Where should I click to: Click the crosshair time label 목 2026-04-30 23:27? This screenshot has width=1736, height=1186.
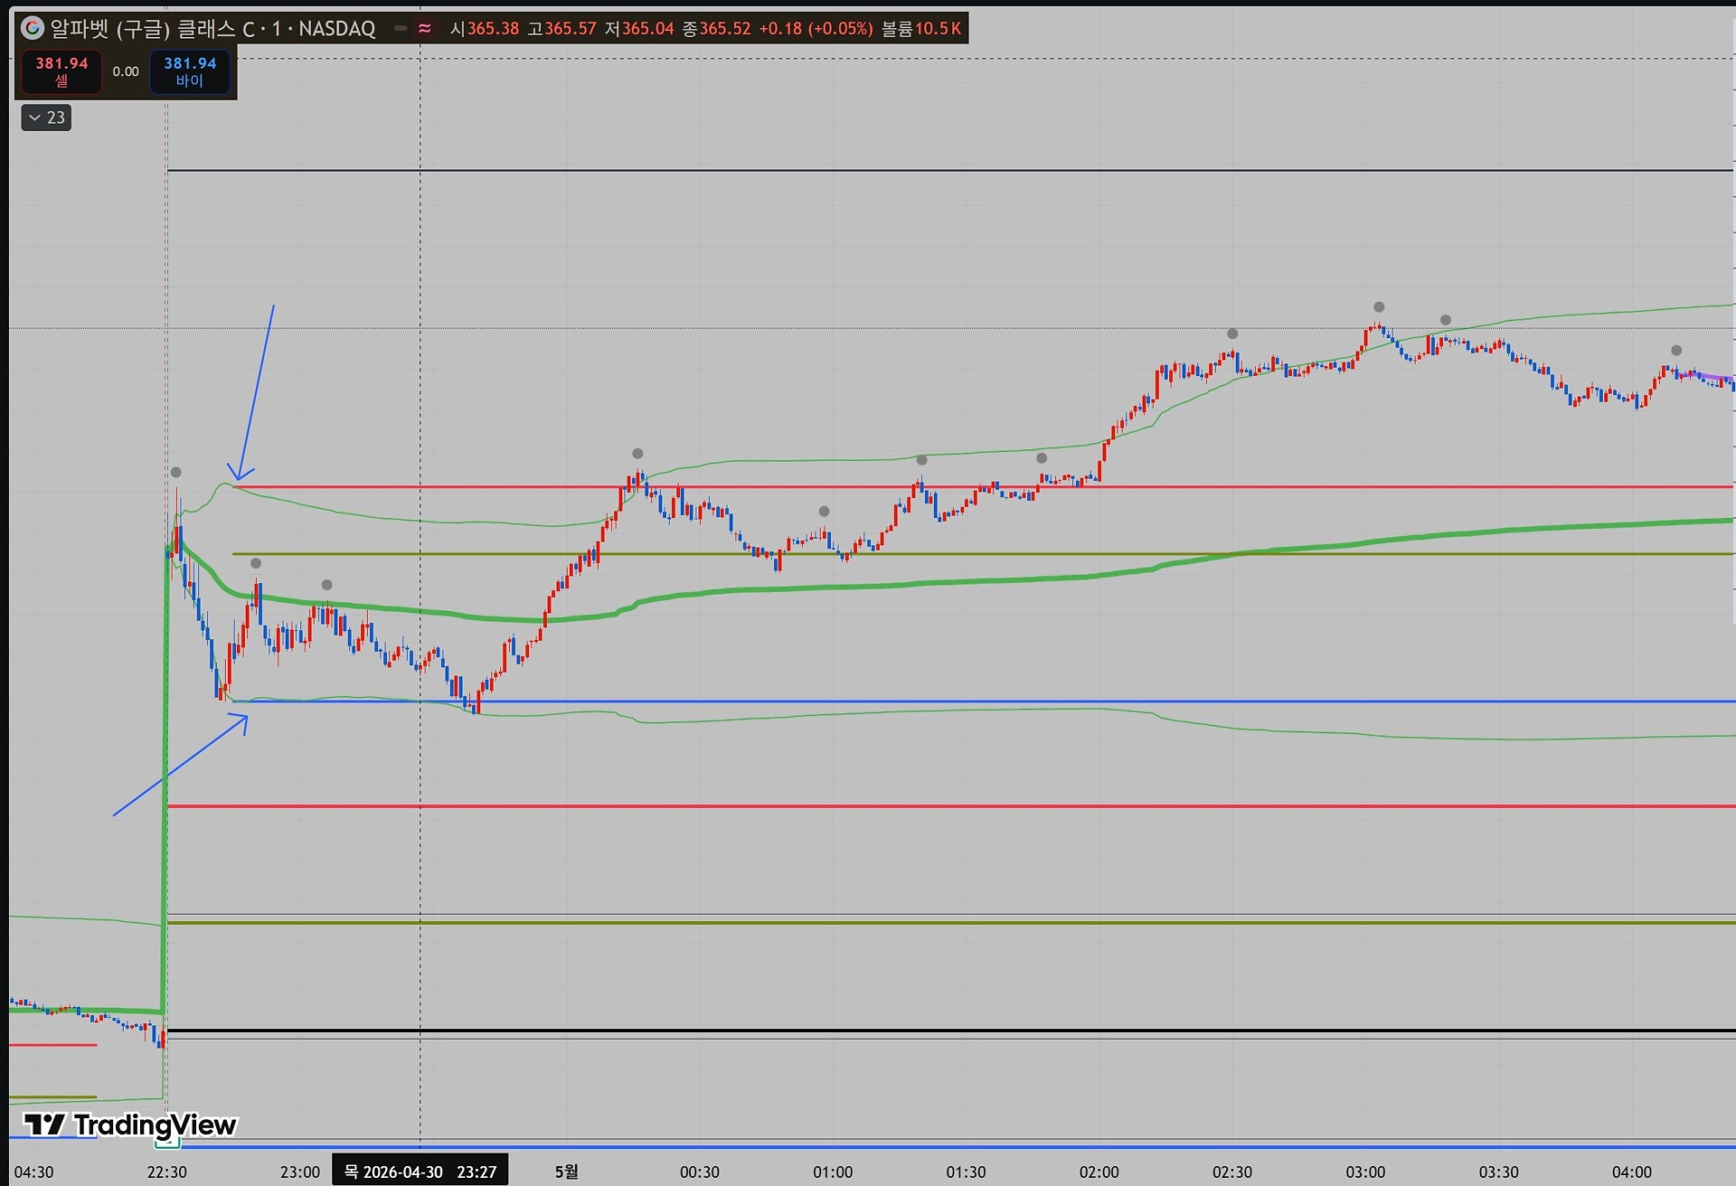tap(420, 1172)
